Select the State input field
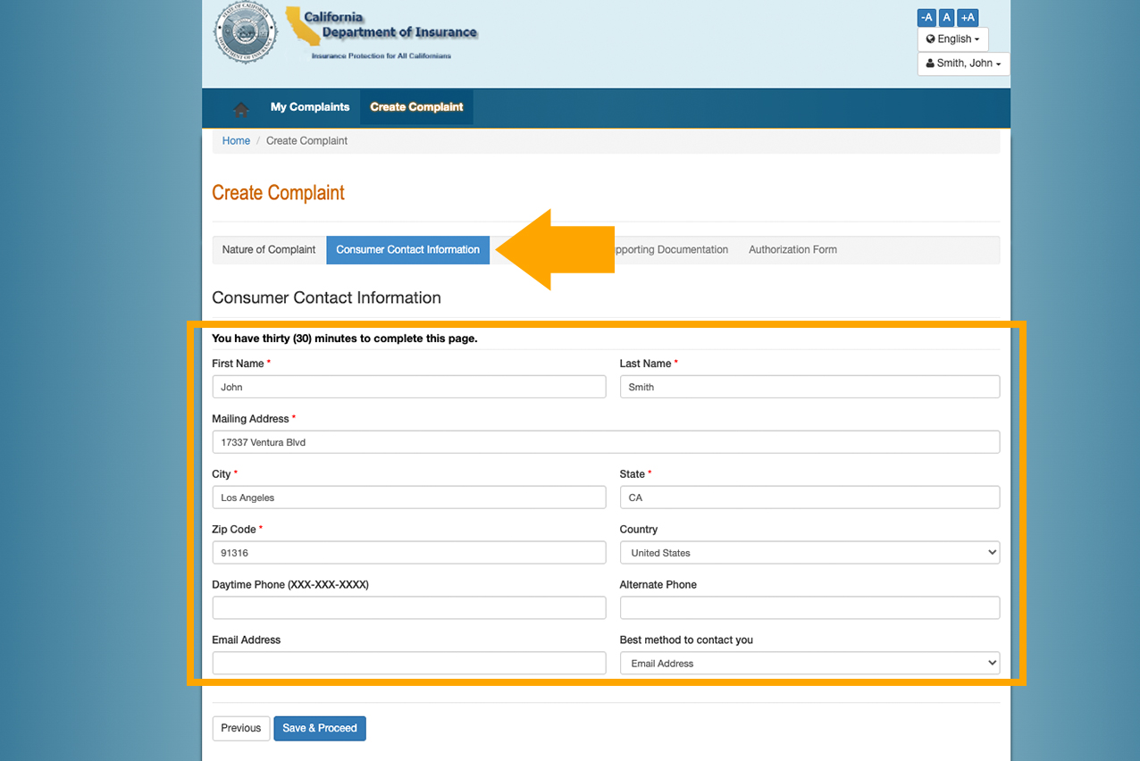Image resolution: width=1140 pixels, height=761 pixels. pyautogui.click(x=809, y=498)
